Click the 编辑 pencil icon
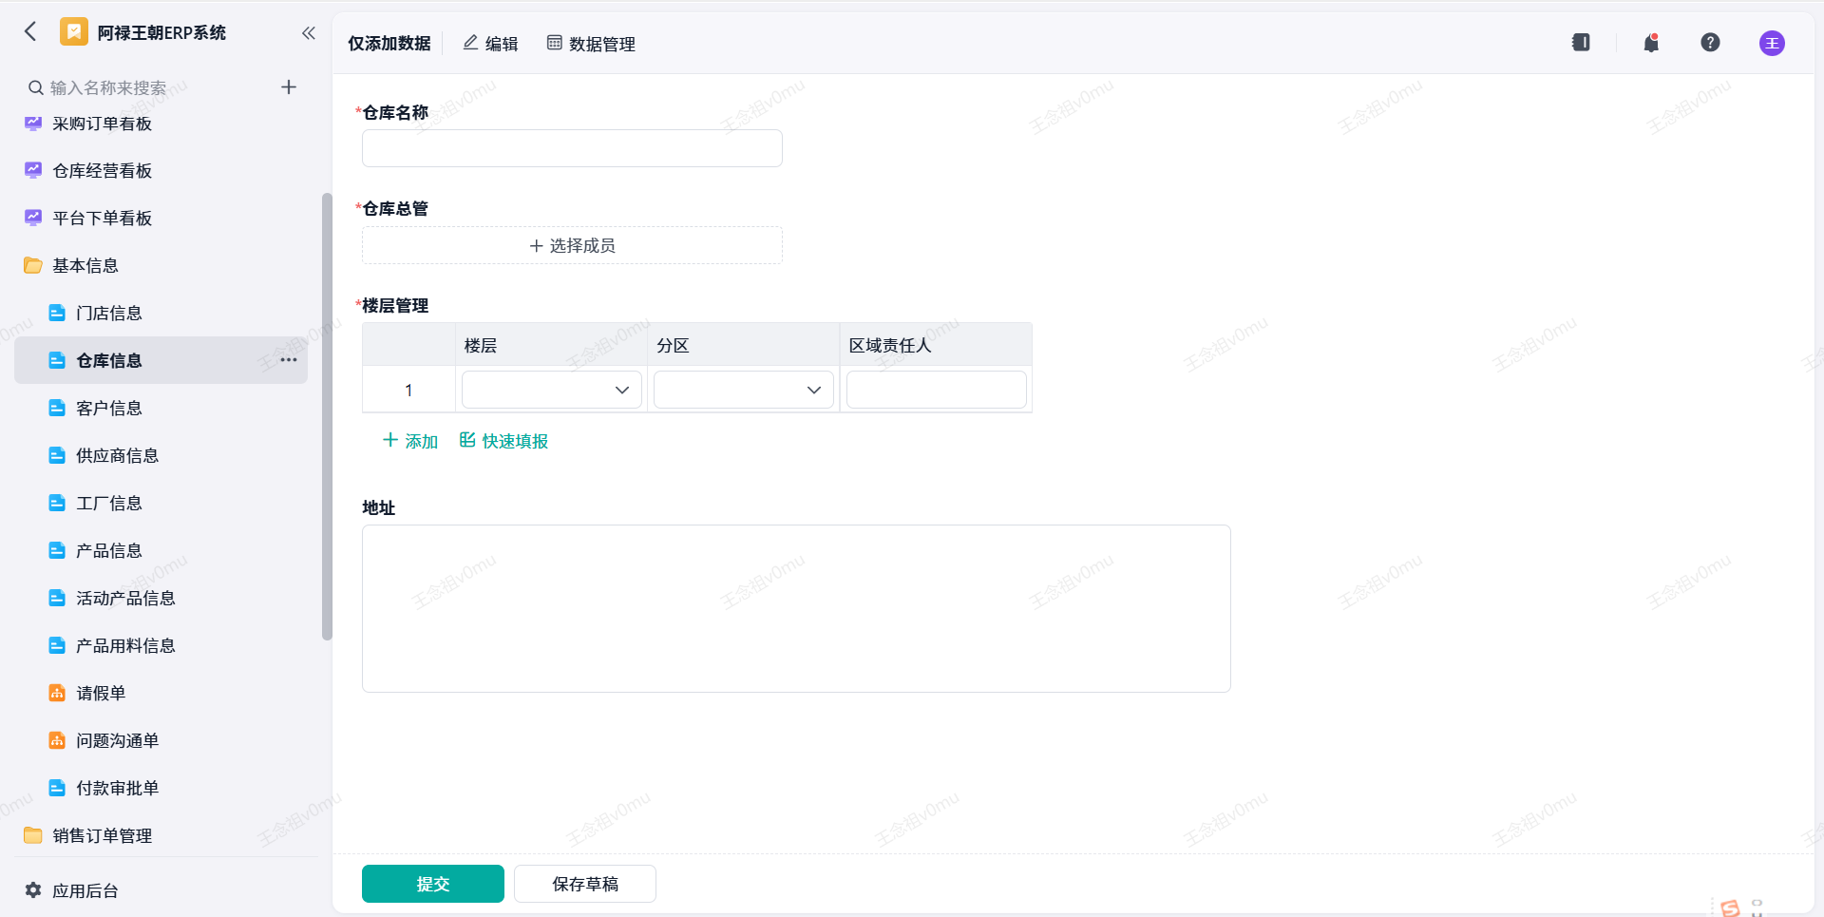Image resolution: width=1824 pixels, height=917 pixels. tap(470, 43)
